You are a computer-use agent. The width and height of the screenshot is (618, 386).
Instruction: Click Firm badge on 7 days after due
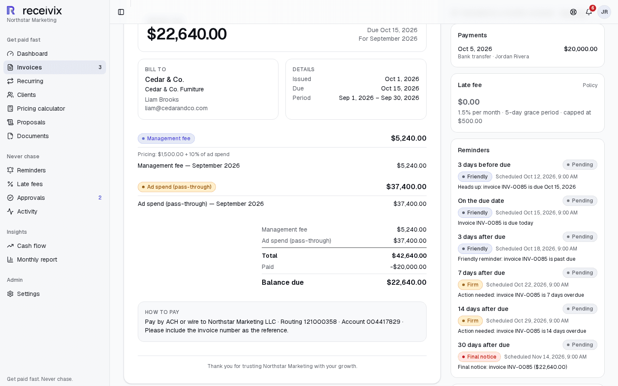470,285
